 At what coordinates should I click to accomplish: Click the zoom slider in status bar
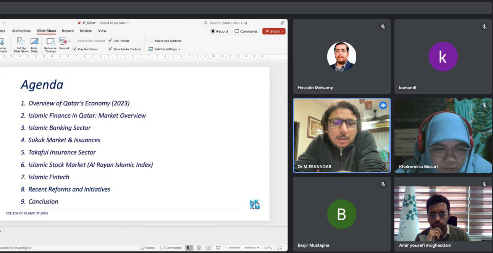(242, 248)
